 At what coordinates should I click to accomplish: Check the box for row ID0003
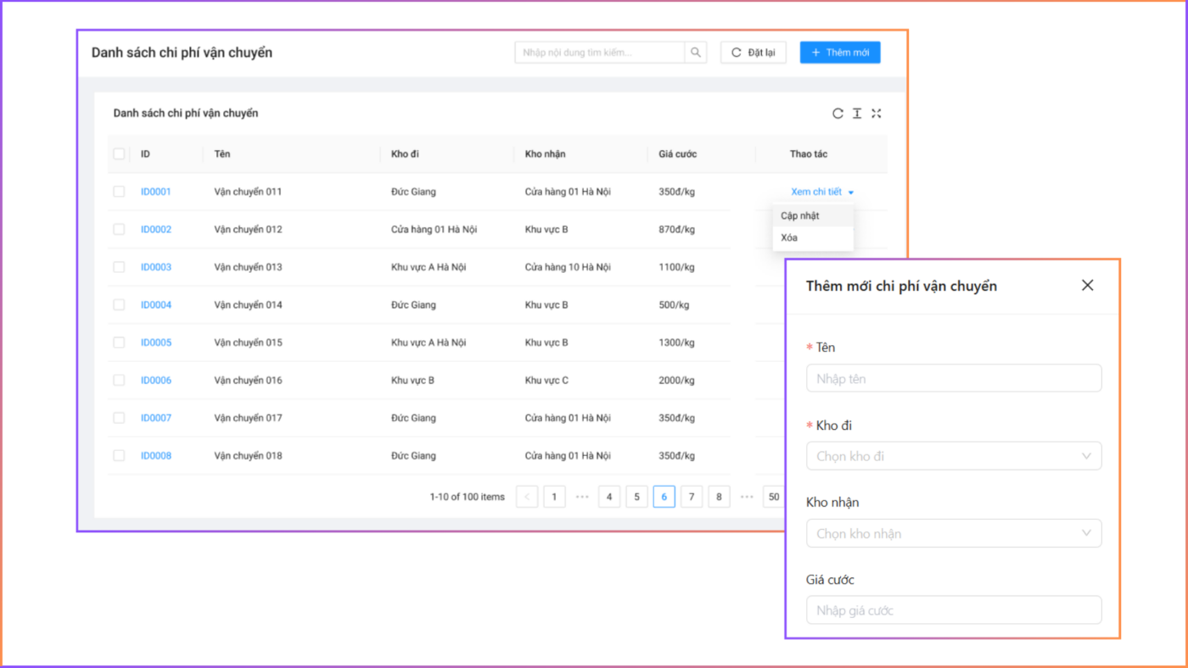[x=119, y=267]
